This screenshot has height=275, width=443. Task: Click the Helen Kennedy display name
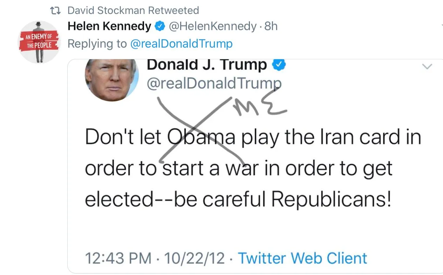pos(109,26)
